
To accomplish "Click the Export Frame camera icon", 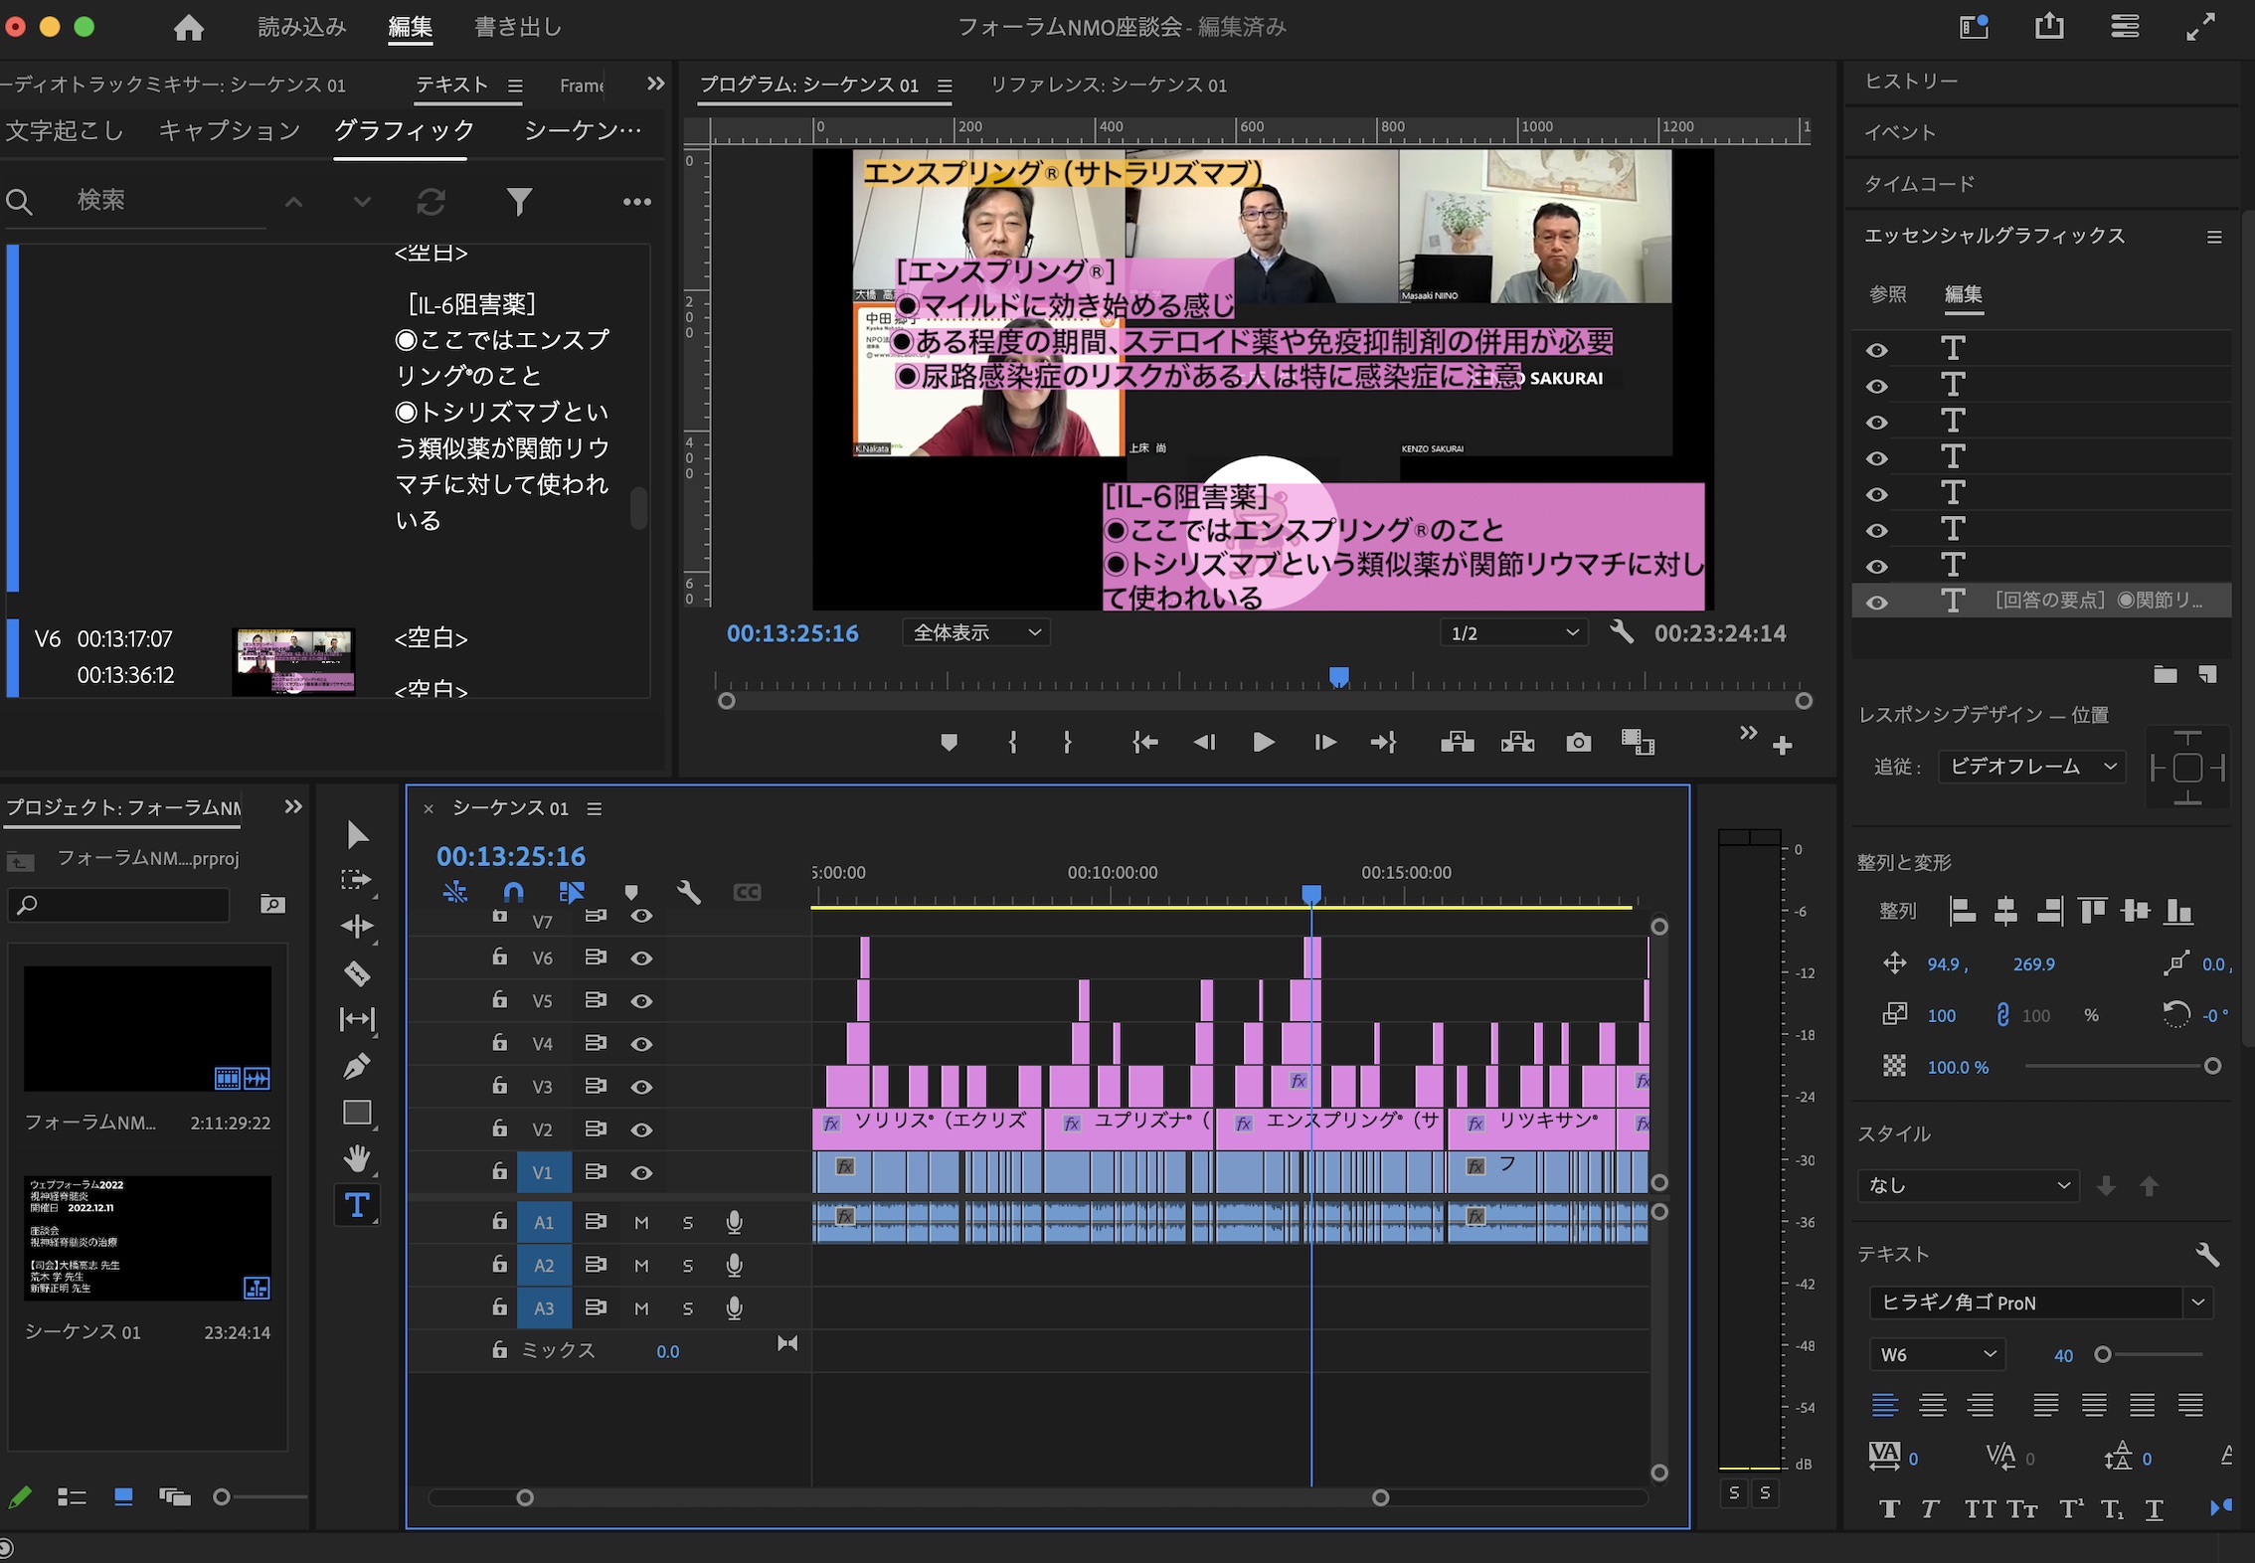I will point(1578,743).
